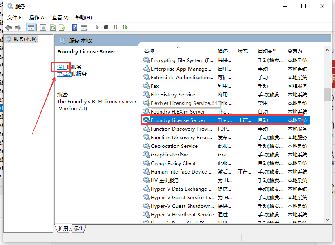The image size is (335, 245).
Task: Click the vertical scrollbar thumb of services list
Action: (327, 95)
